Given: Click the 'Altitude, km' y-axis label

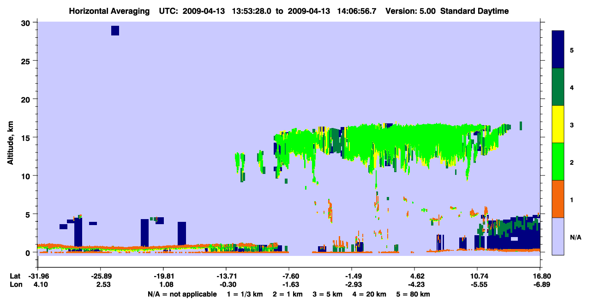Looking at the screenshot, I should point(10,138).
